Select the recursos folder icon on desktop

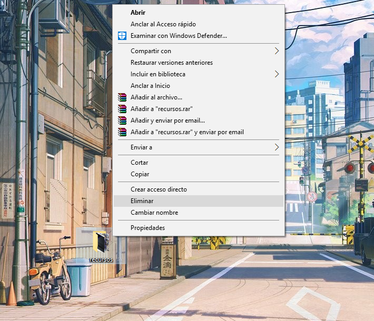(x=101, y=242)
